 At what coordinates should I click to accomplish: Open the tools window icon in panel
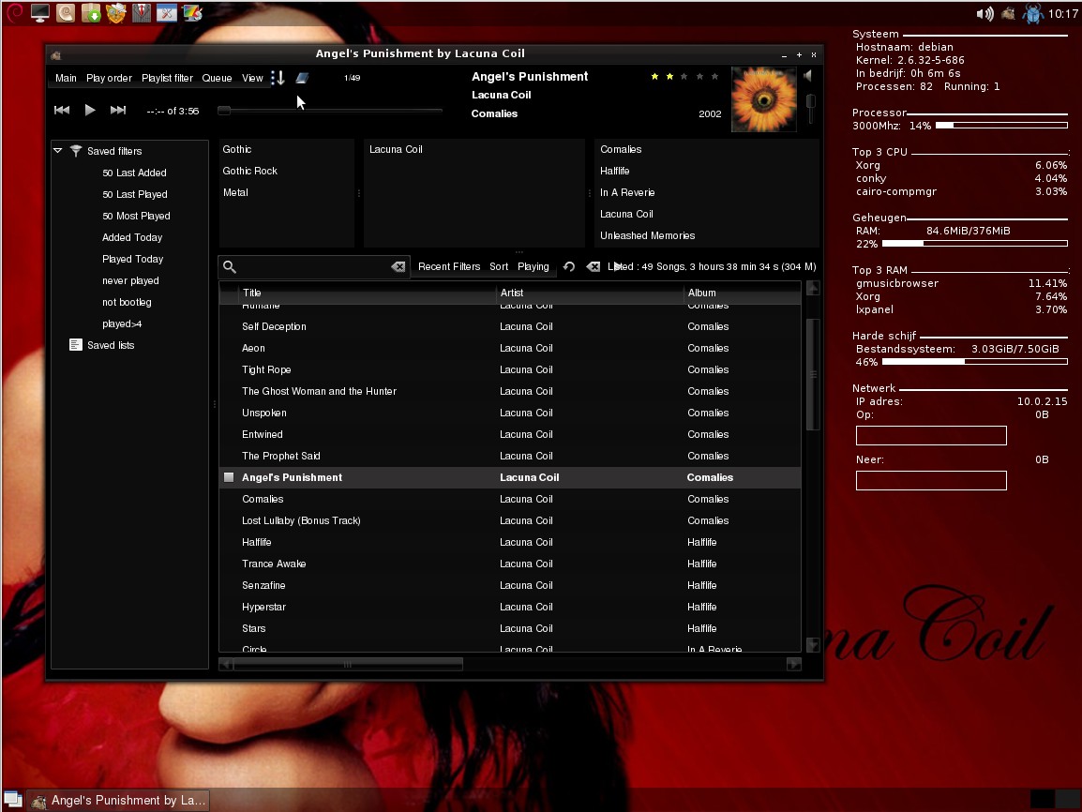click(x=166, y=12)
